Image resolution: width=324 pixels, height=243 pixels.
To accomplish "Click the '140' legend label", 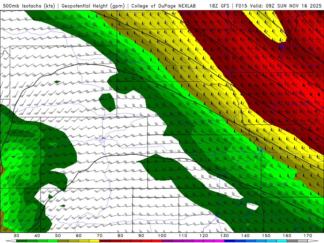I will (245, 236).
